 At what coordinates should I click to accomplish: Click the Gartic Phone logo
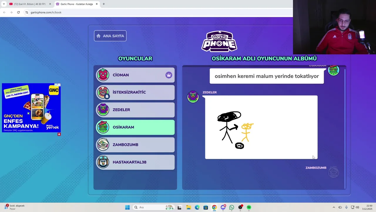tap(219, 41)
